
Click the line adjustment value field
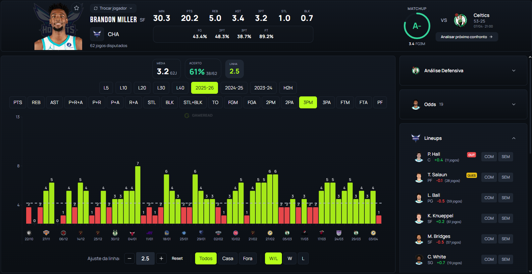(x=145, y=258)
